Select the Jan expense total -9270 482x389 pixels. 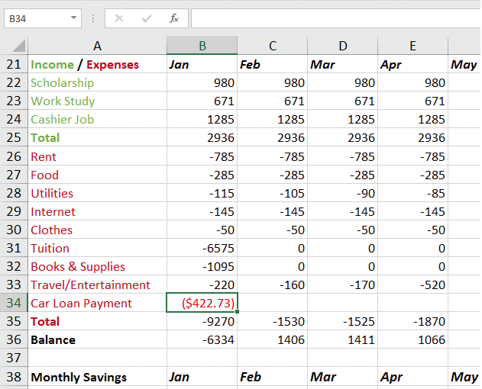point(202,321)
